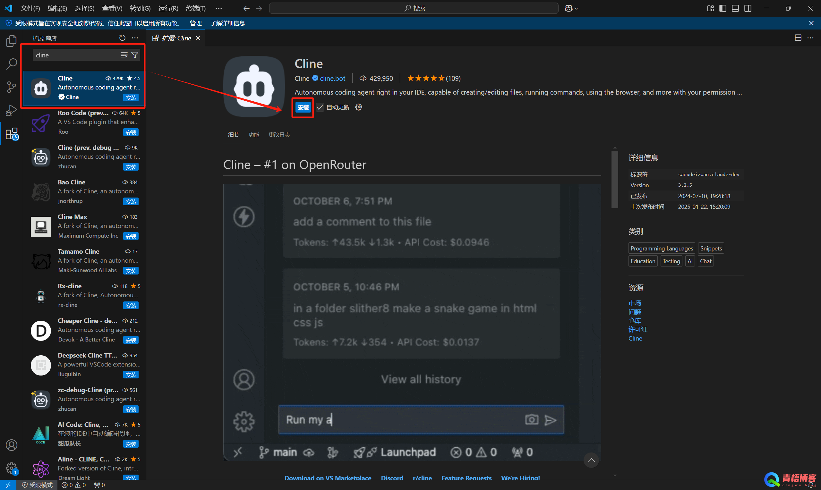Open the Copilot chat dropdown

tap(571, 8)
